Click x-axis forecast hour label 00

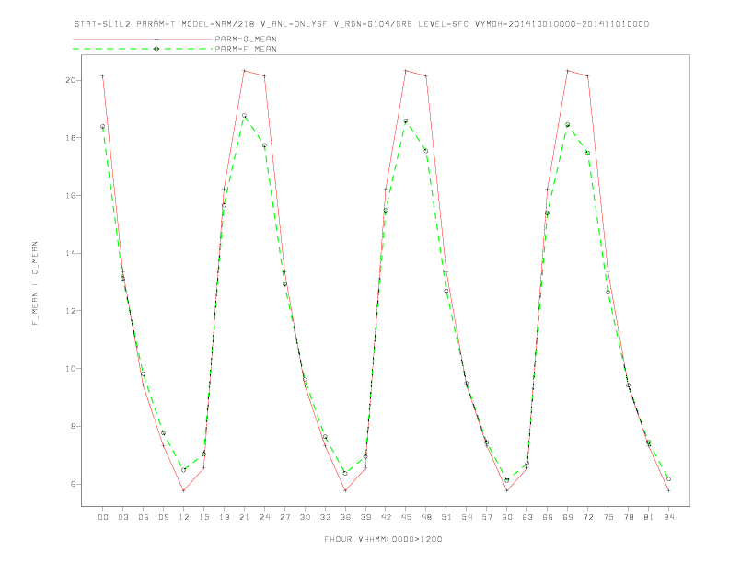click(103, 517)
